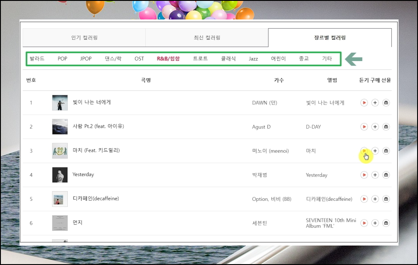
Task: Switch to the 인기 컬러링 tab
Action: pyautogui.click(x=84, y=38)
